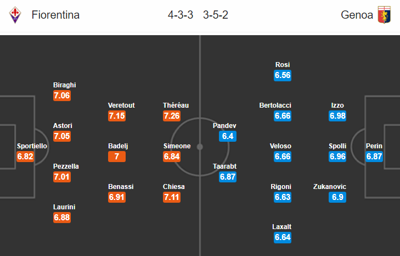
Task: Select Théreau's 7.26 rating badge
Action: 172,116
